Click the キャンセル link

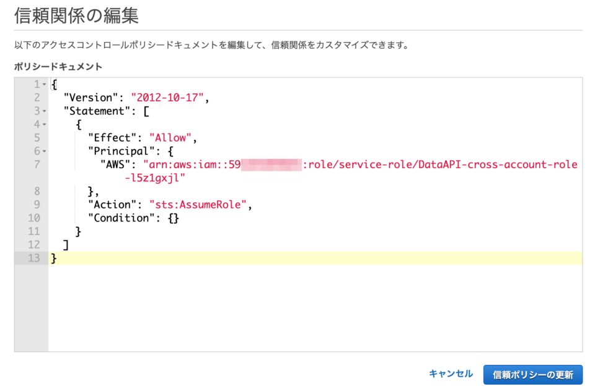(451, 374)
